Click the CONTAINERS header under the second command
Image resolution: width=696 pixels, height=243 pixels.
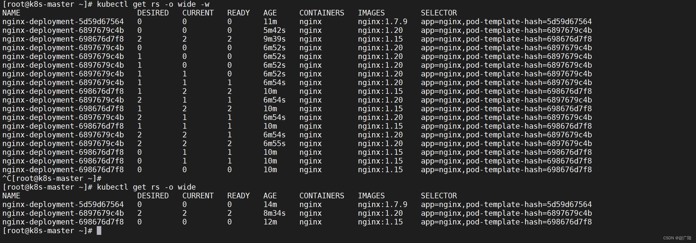[322, 196]
